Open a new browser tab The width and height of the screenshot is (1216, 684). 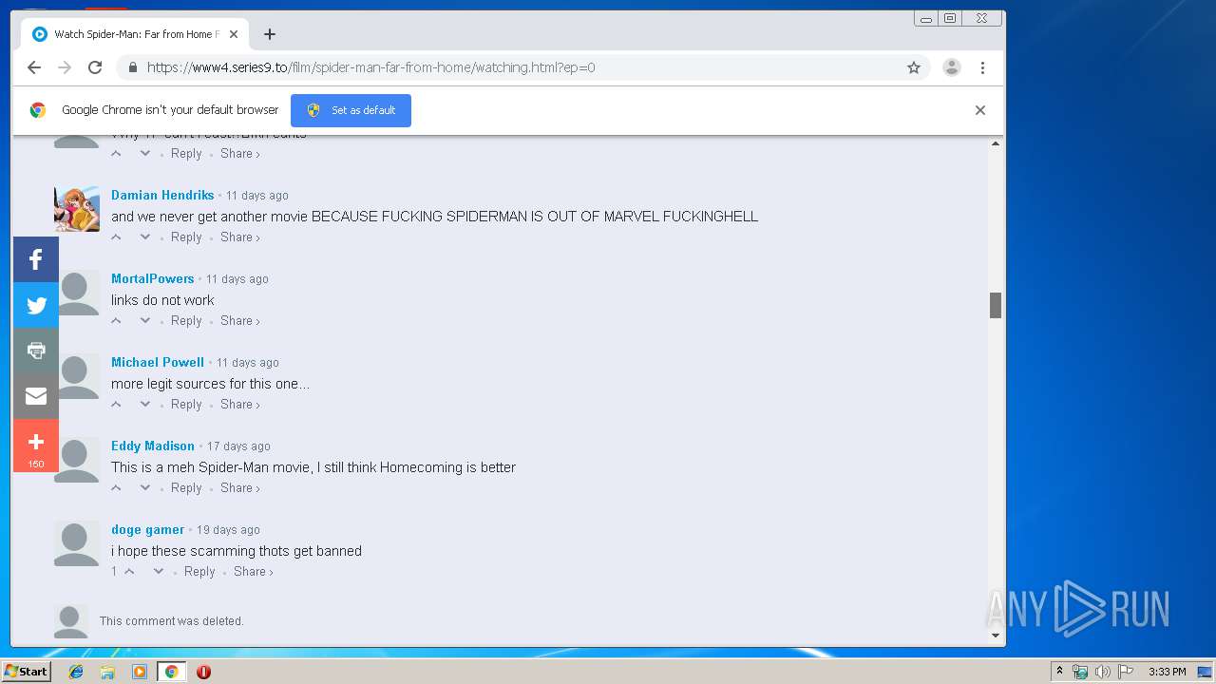(270, 34)
